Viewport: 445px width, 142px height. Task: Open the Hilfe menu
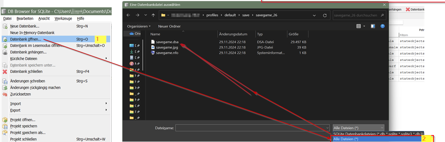coord(80,18)
